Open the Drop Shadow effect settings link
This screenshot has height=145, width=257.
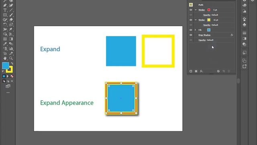[x=204, y=35]
